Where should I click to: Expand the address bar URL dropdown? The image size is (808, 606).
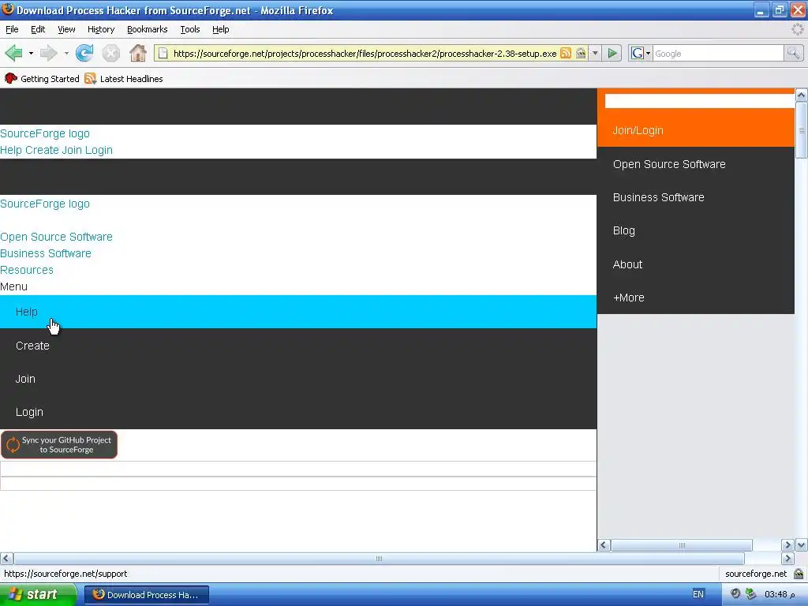click(595, 53)
